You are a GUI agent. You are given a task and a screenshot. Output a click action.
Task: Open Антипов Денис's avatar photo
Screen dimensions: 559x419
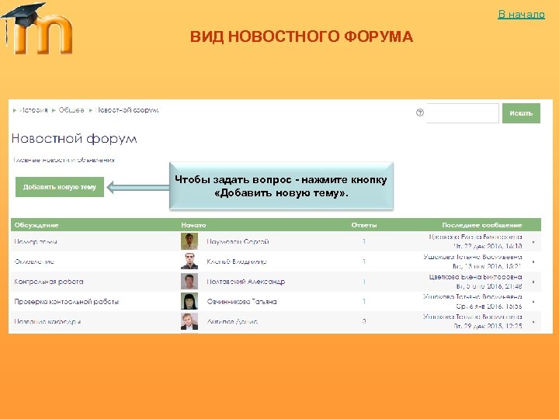189,321
